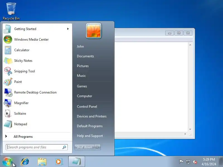Minimize the Notepad window
The height and width of the screenshot is (167, 223).
pos(169,33)
